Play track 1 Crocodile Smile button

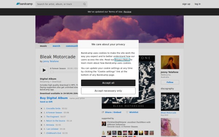[42, 109]
